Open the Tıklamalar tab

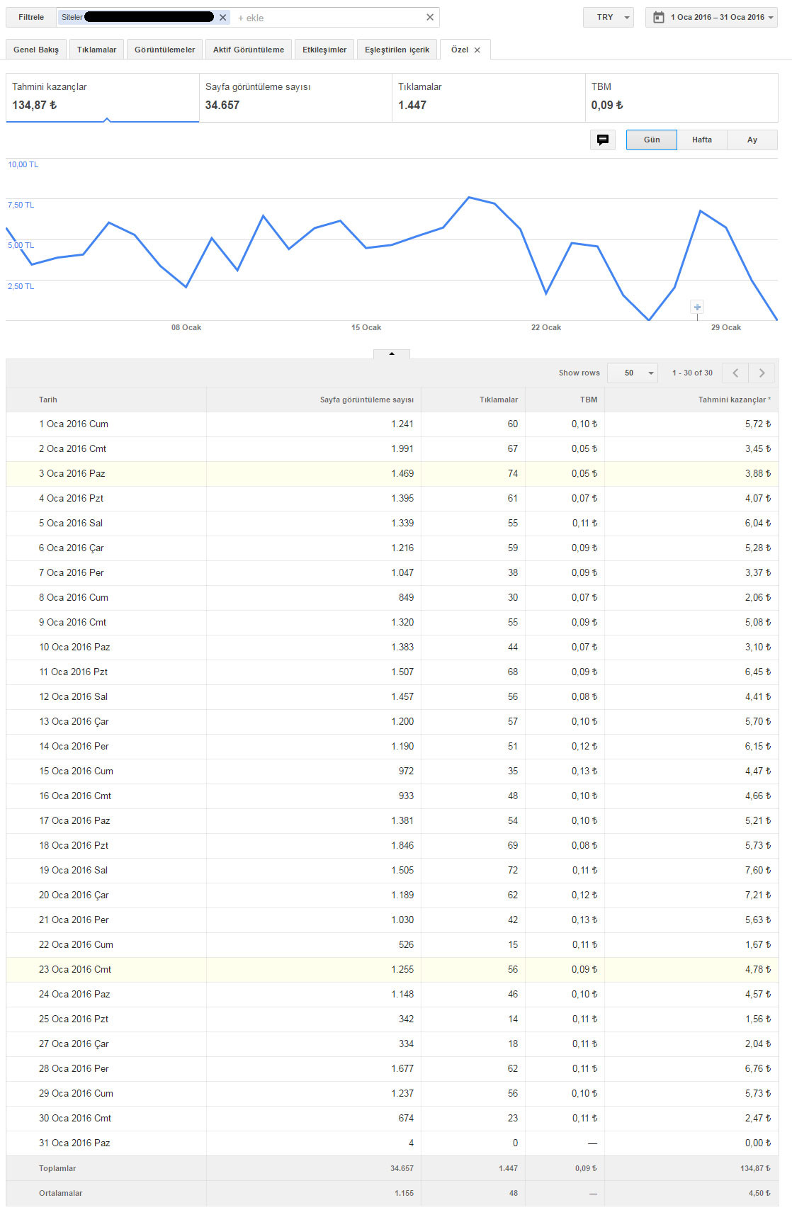point(97,50)
